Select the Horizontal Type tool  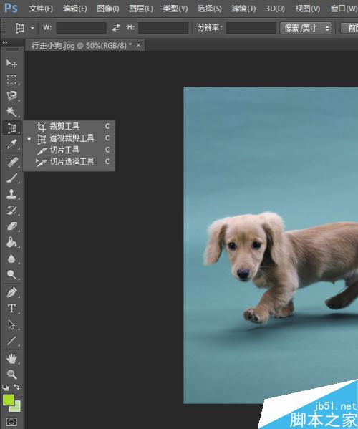[x=11, y=309]
